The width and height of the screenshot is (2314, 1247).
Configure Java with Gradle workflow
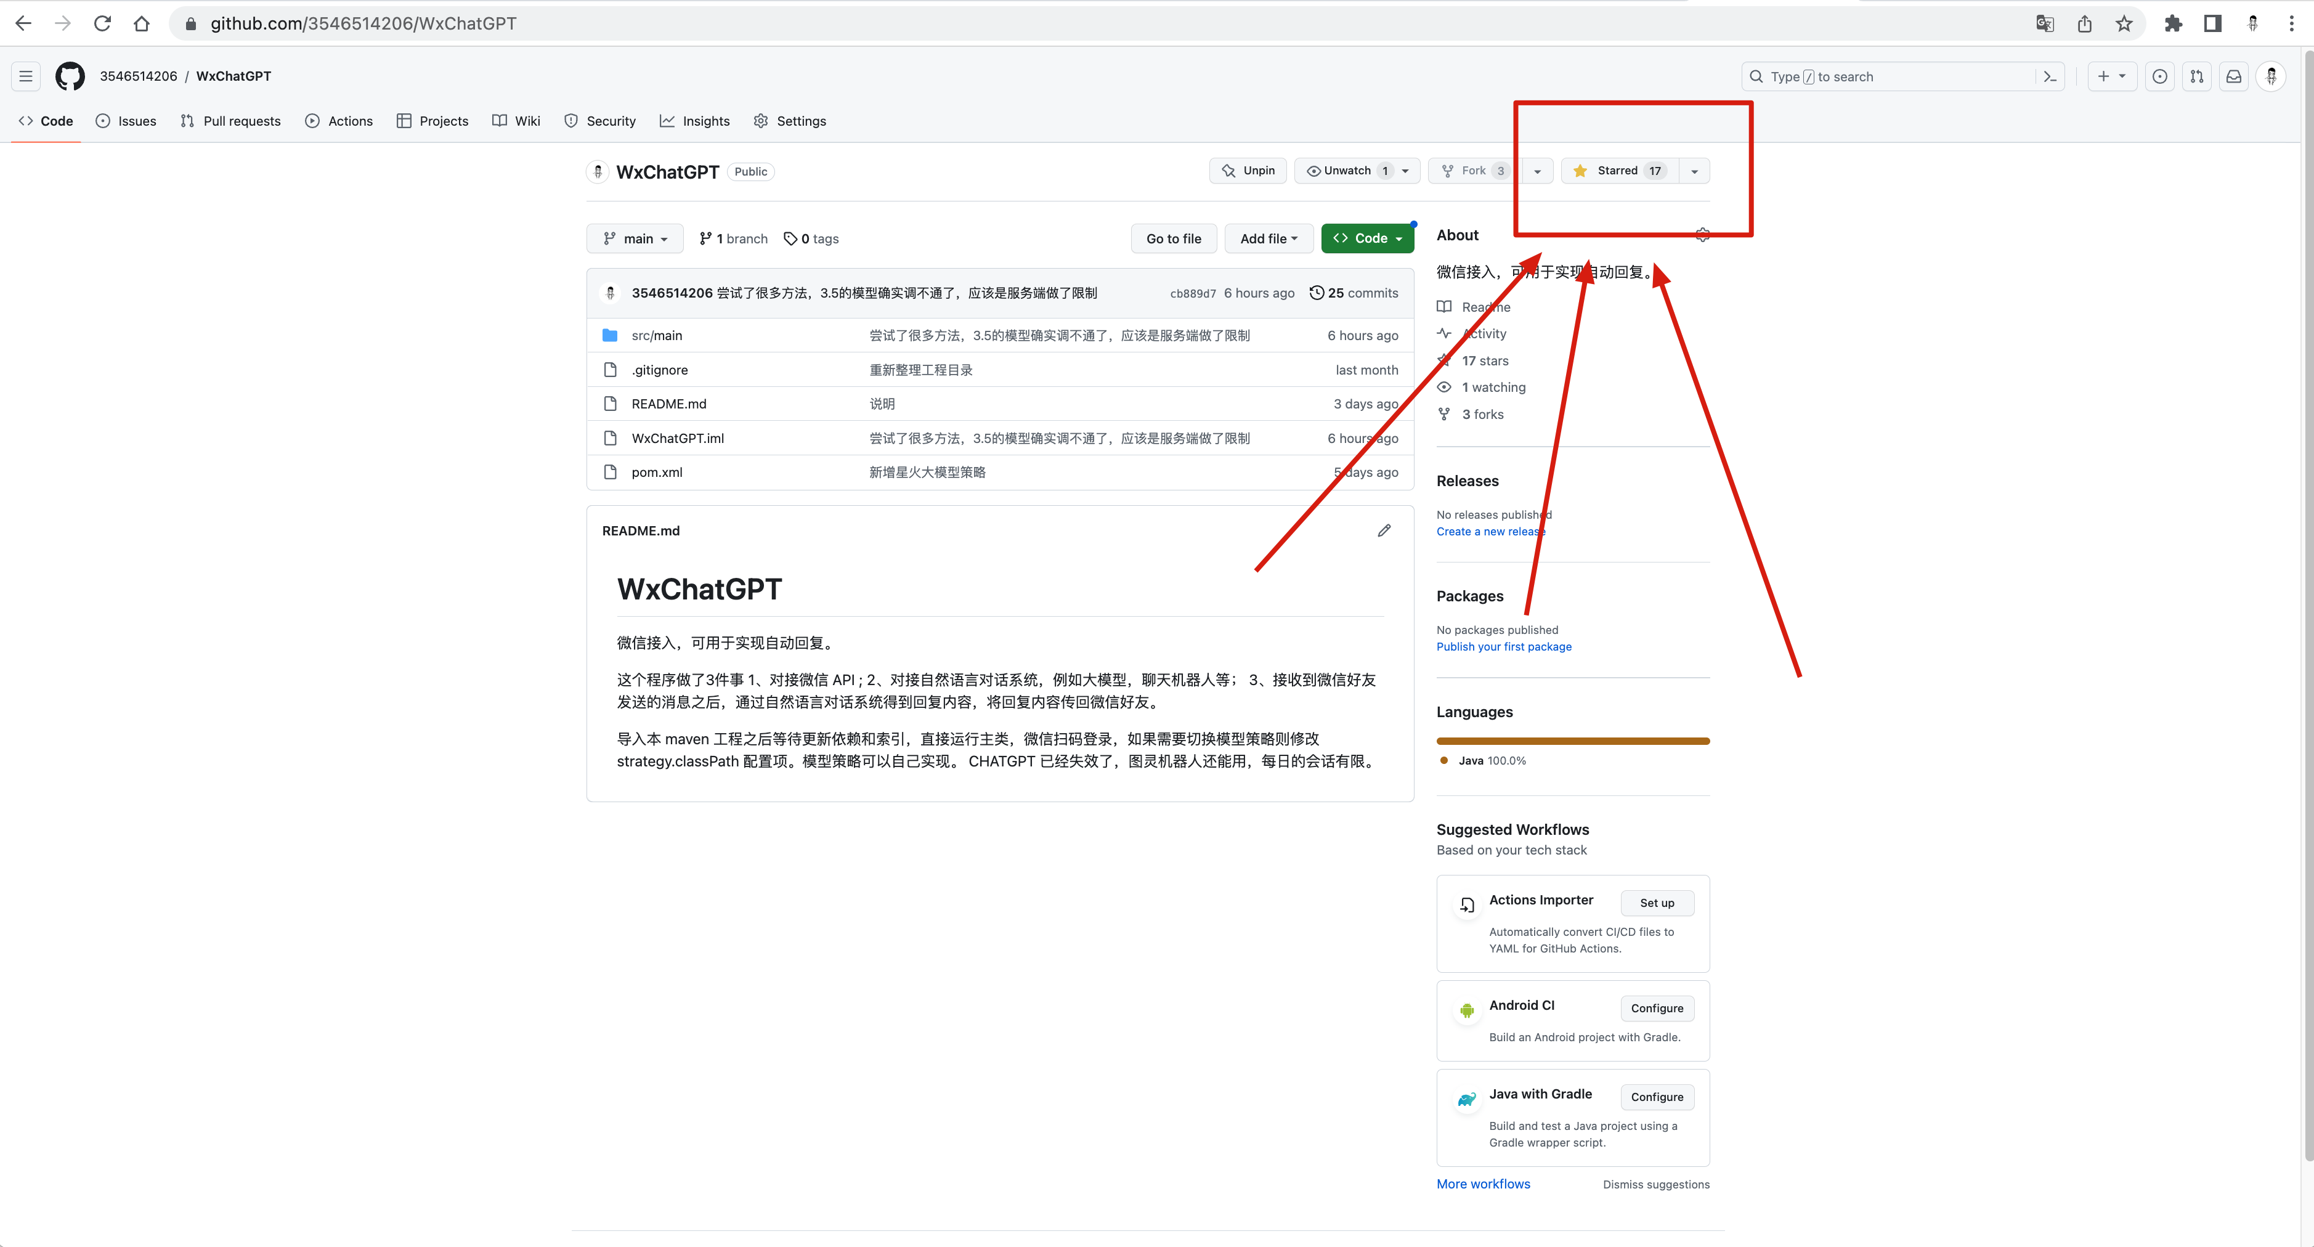click(1657, 1097)
